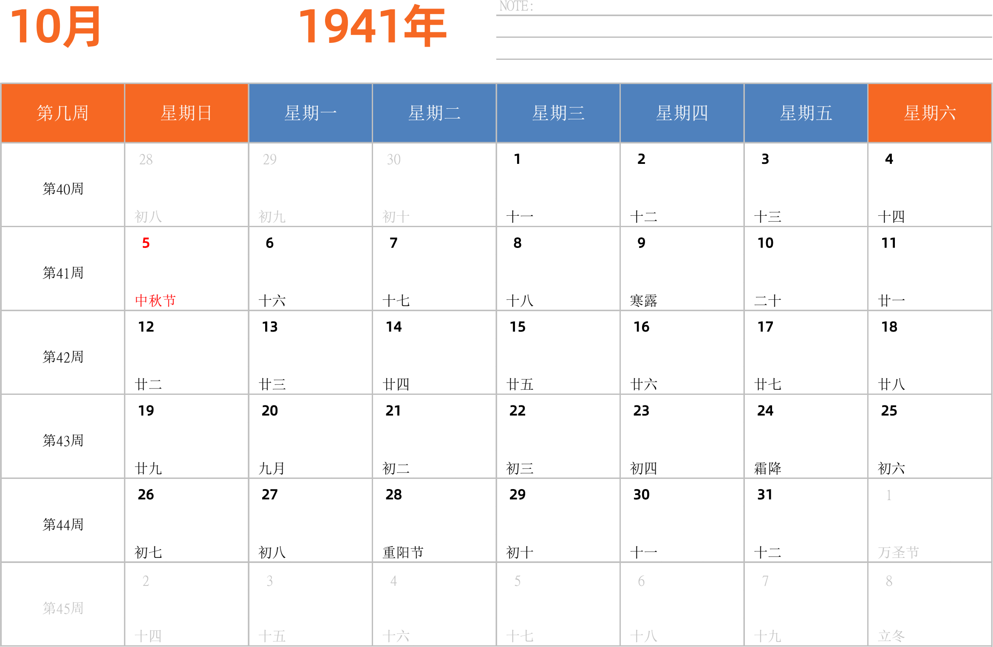
Task: Select date 31 in Friday column
Action: (x=806, y=520)
